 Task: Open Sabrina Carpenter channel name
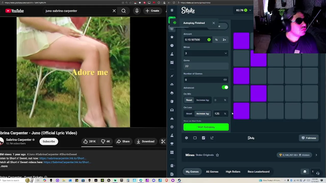[19, 140]
